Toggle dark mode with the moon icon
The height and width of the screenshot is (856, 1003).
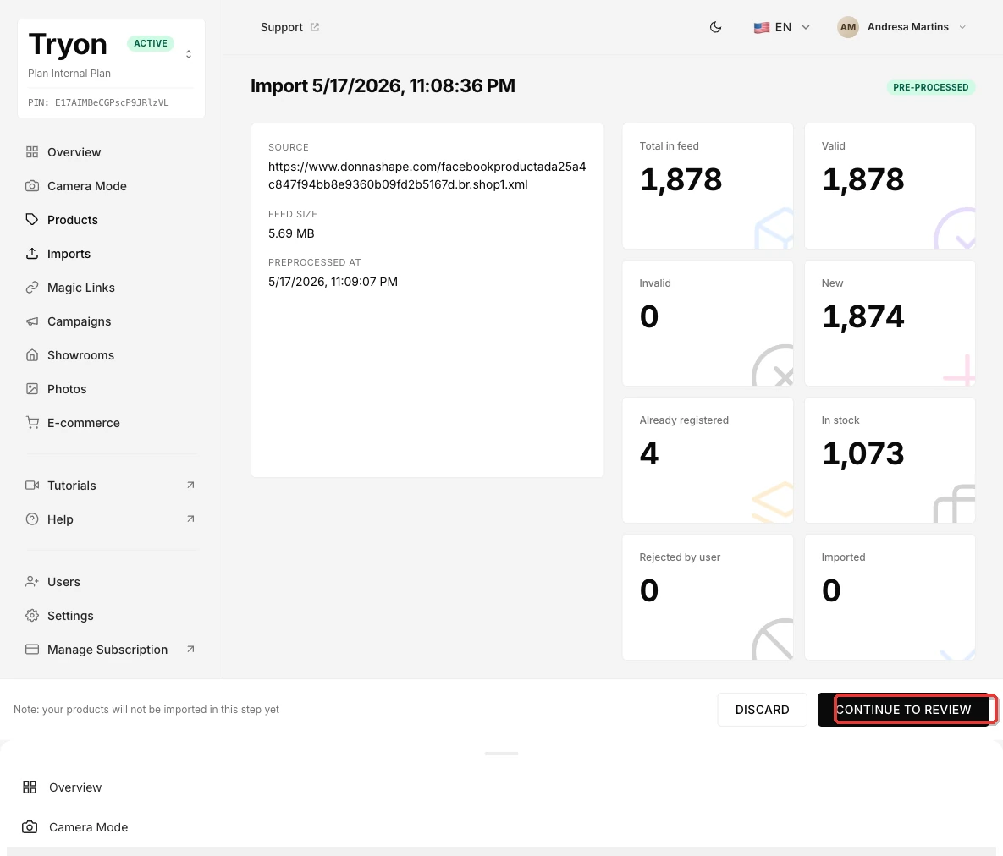716,27
